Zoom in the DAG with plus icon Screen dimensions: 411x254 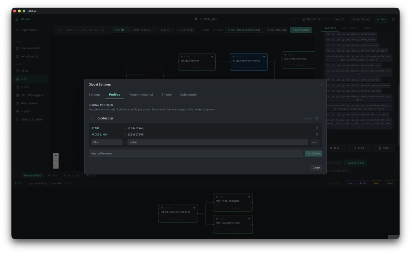click(56, 155)
